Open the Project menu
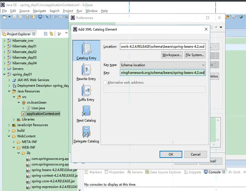 [68, 11]
